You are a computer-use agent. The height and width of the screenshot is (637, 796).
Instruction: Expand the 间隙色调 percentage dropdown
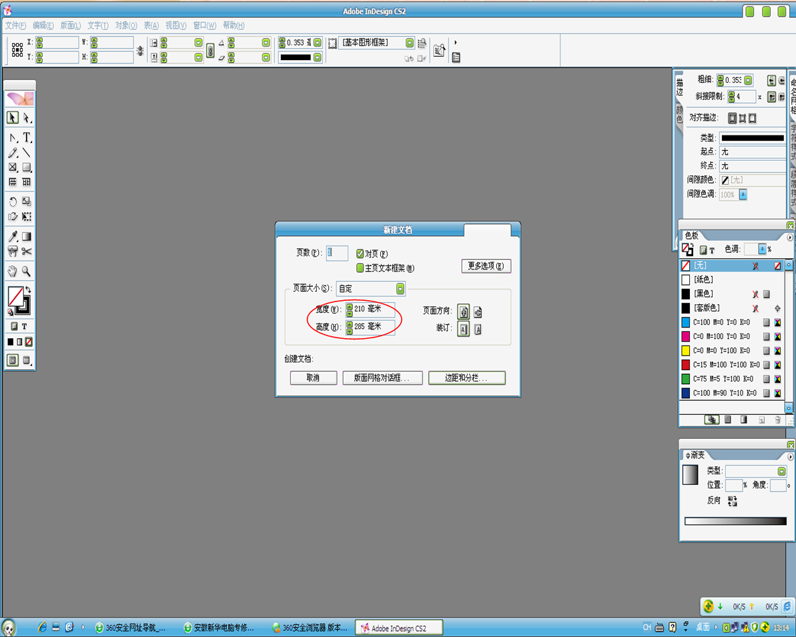point(743,195)
